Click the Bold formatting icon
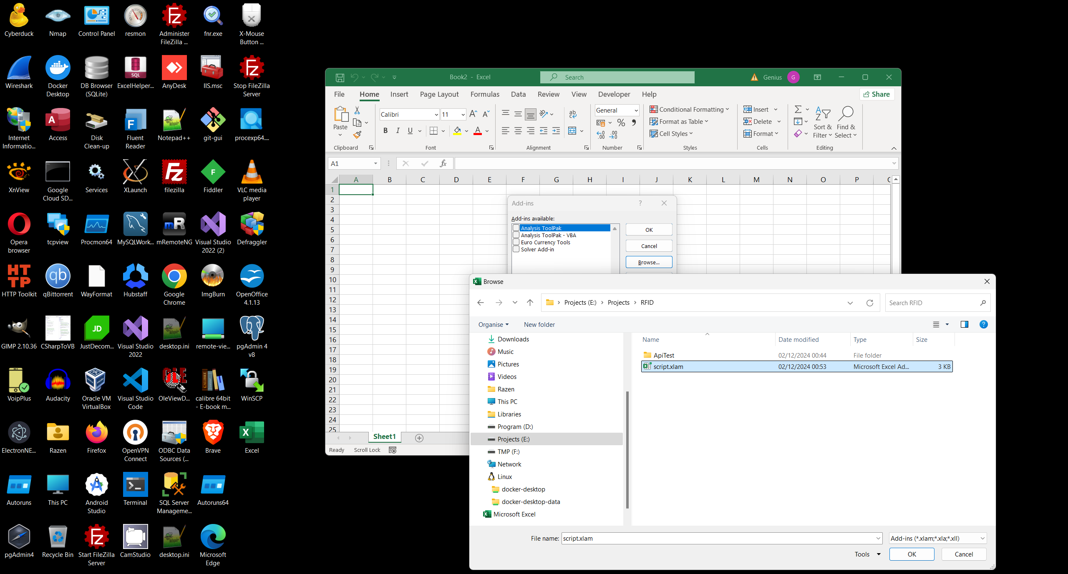The height and width of the screenshot is (574, 1068). click(x=385, y=131)
